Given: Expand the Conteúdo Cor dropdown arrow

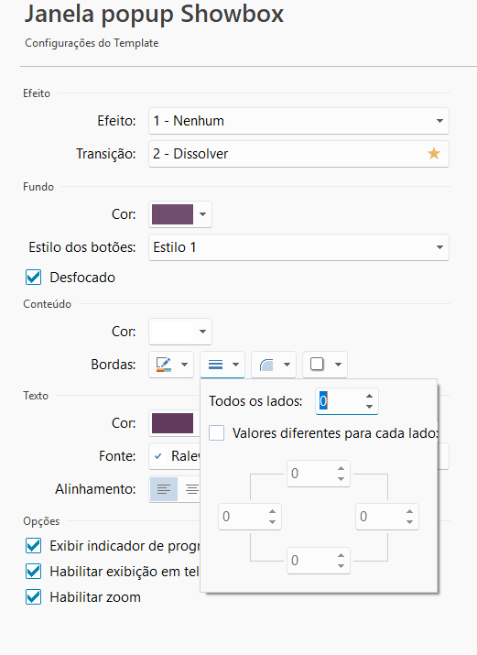Looking at the screenshot, I should coord(203,332).
